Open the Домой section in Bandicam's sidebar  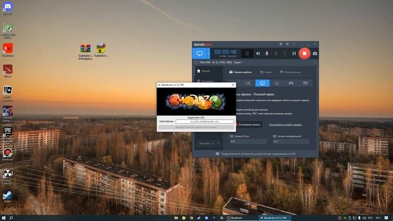pyautogui.click(x=203, y=71)
